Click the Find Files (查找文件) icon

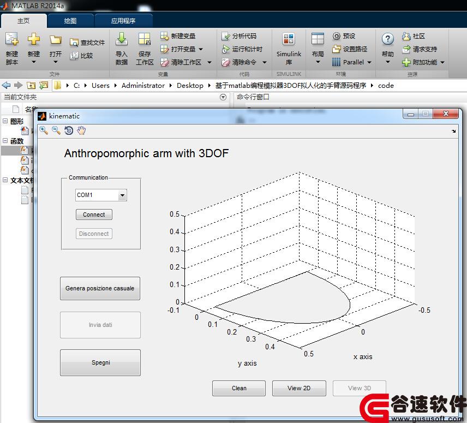click(x=74, y=43)
